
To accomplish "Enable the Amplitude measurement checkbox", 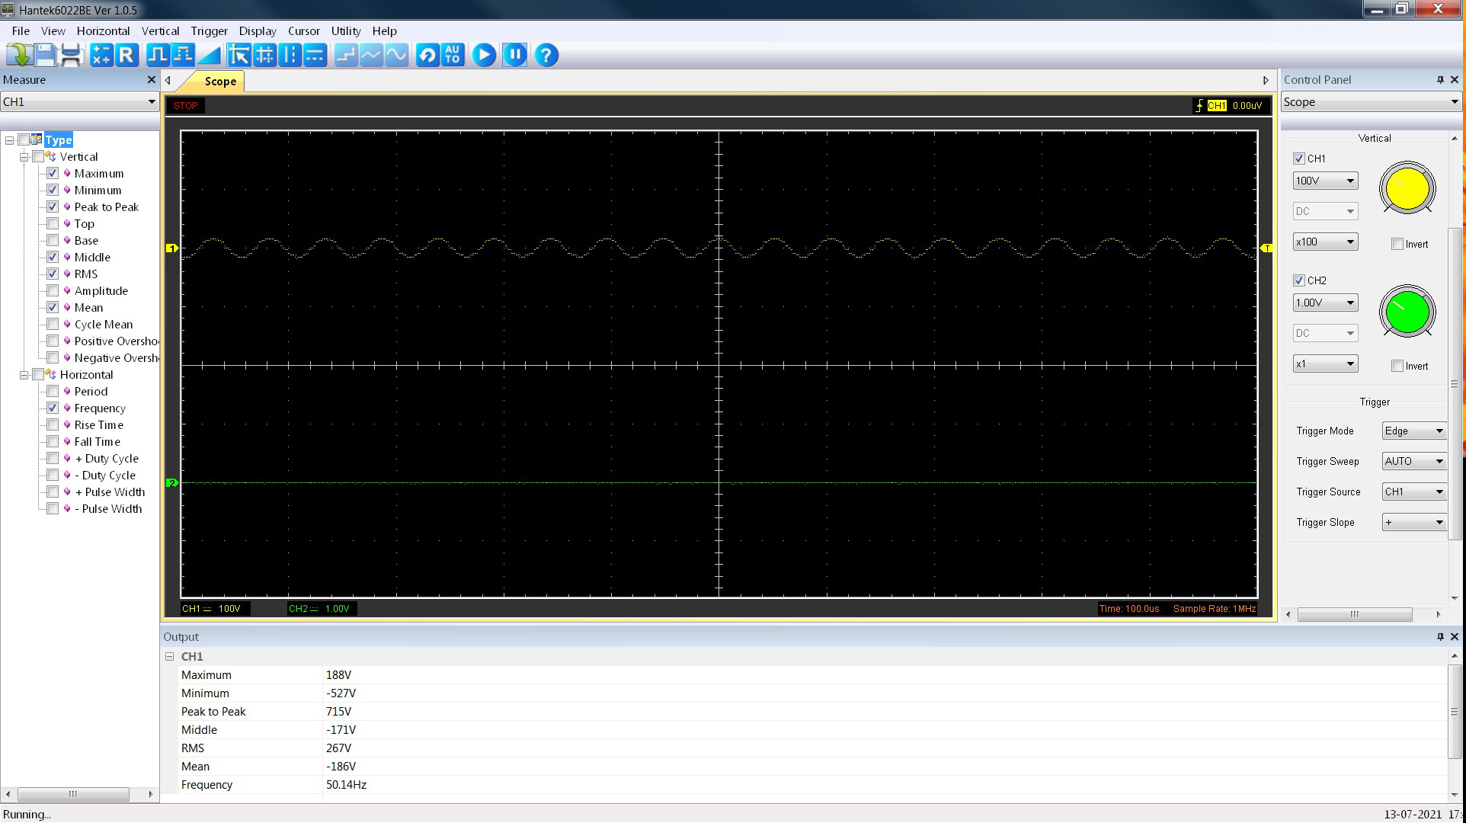I will (x=53, y=290).
